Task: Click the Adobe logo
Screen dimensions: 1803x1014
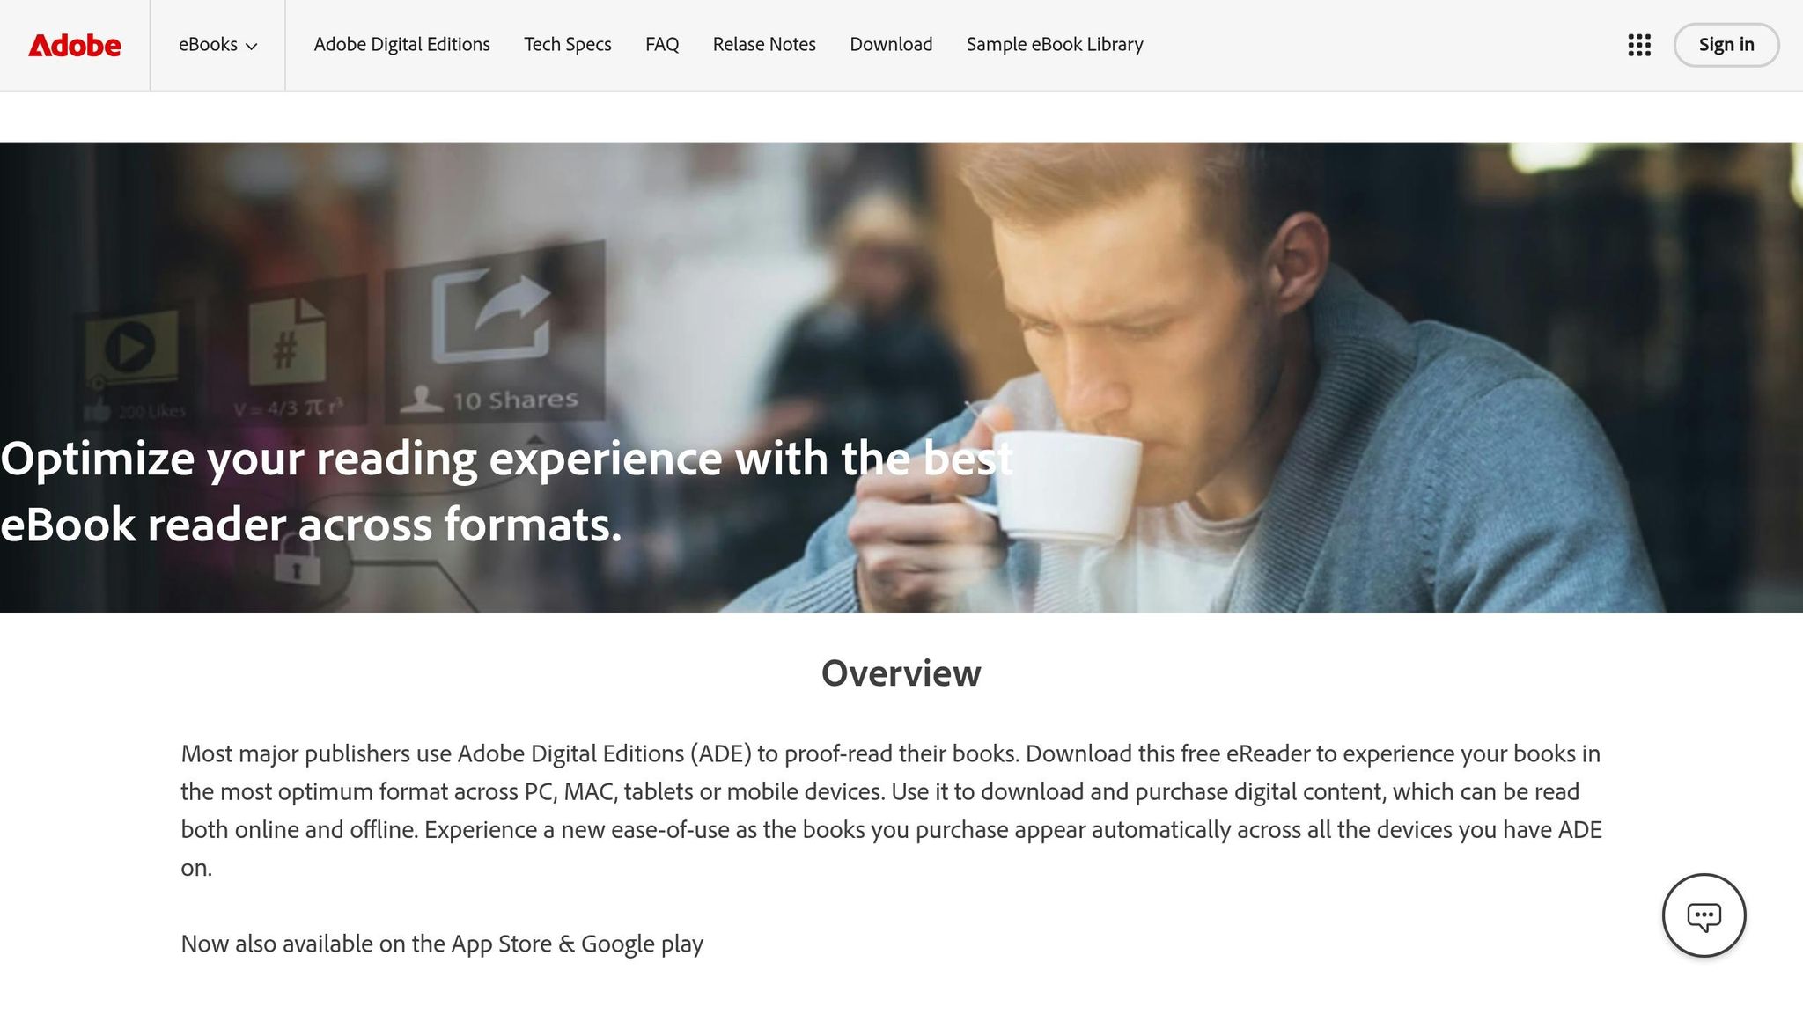Action: pos(75,45)
